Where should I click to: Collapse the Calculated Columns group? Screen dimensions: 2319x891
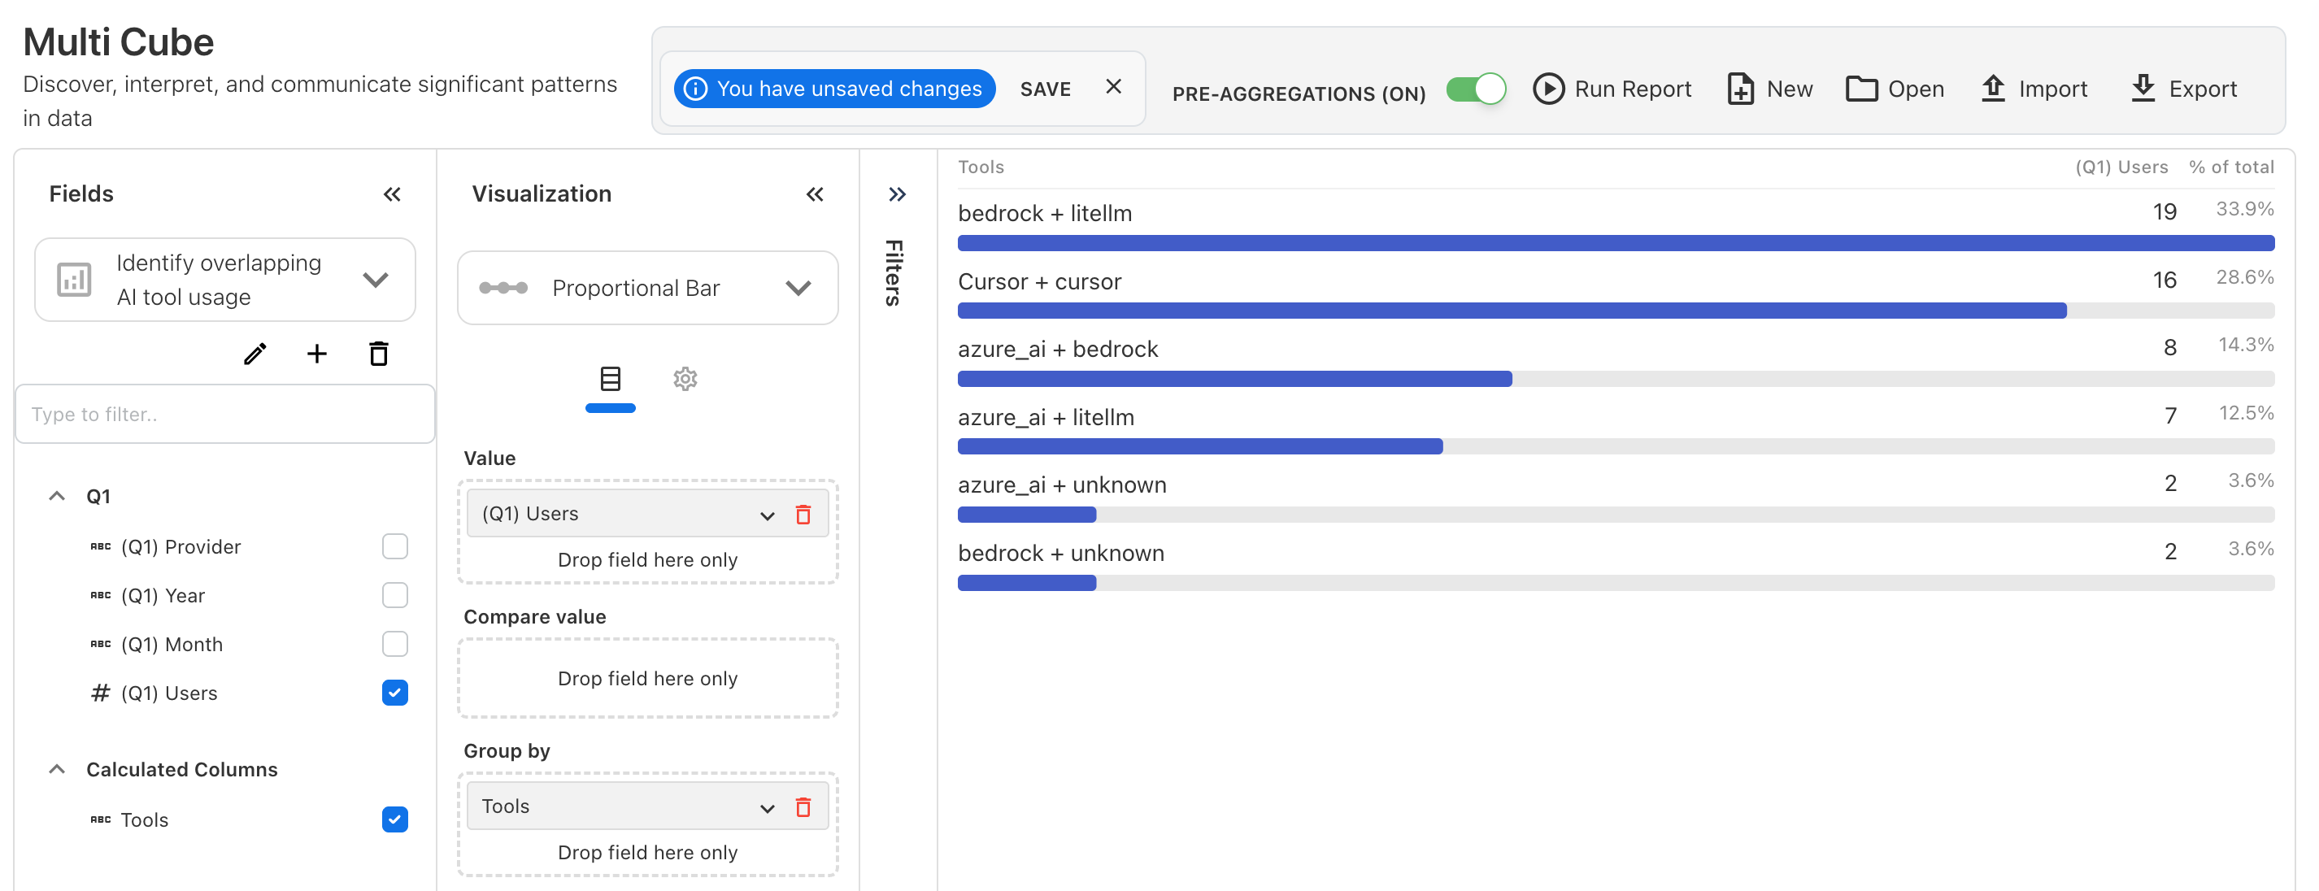click(x=57, y=768)
